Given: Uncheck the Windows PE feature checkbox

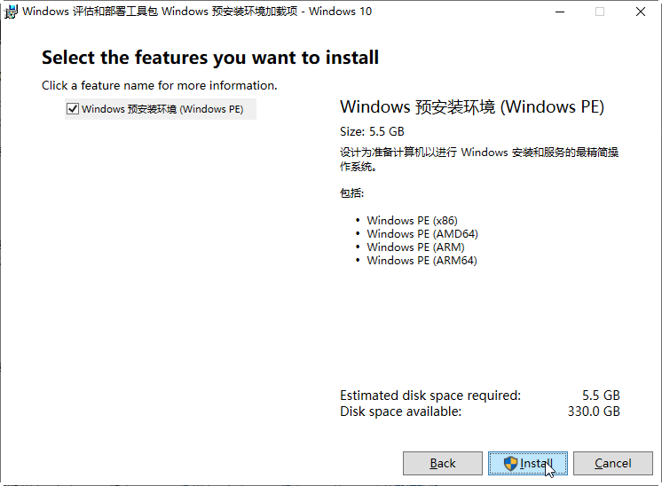Looking at the screenshot, I should point(73,109).
